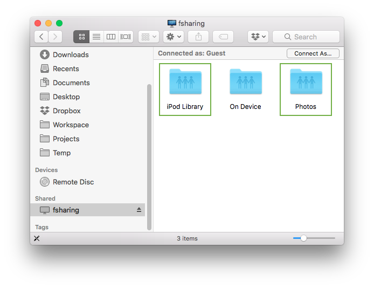Go forward with the right chevron button
The height and width of the screenshot is (288, 374).
(x=56, y=37)
